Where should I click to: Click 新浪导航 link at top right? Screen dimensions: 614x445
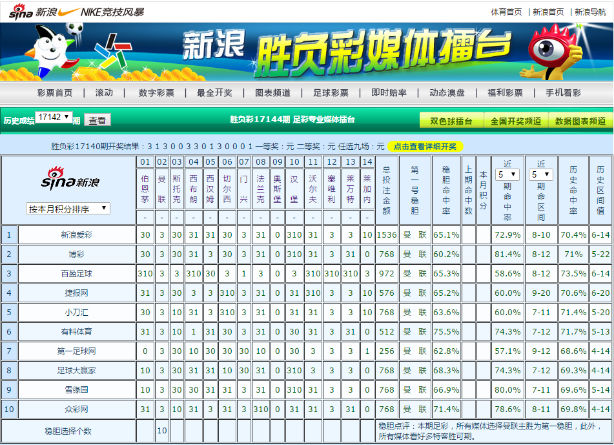coord(590,12)
